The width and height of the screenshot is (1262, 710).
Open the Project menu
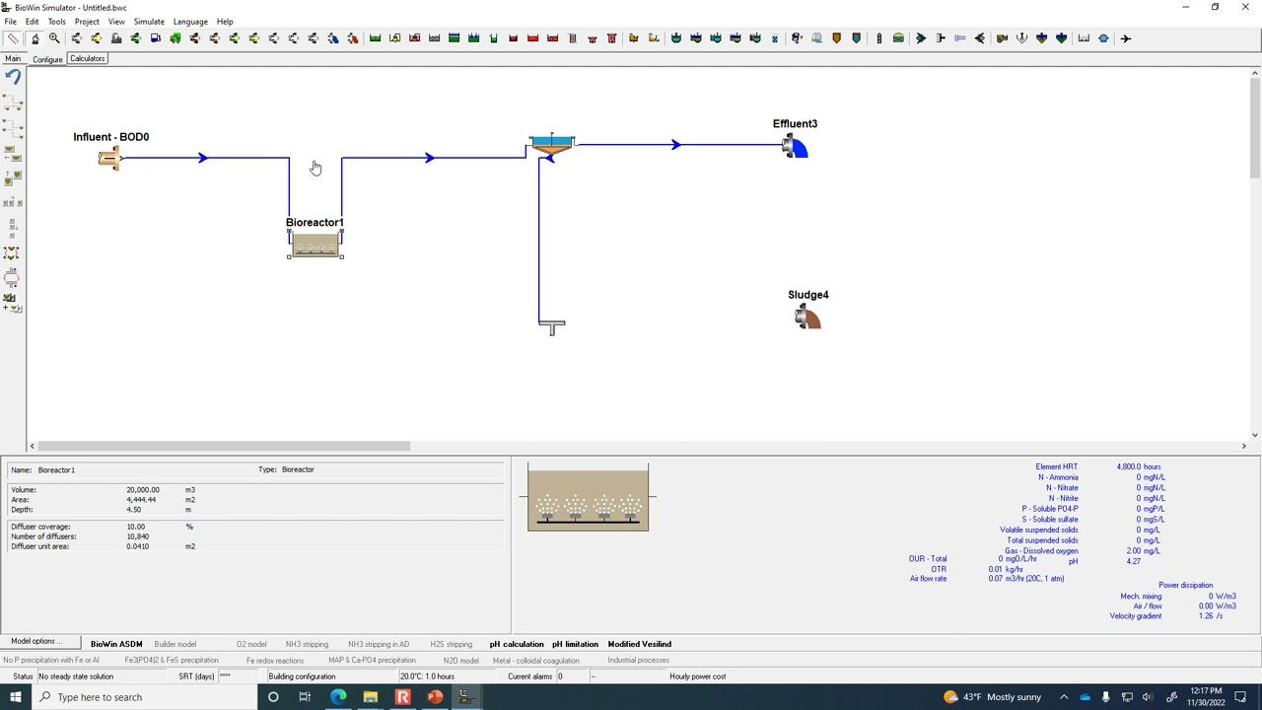[x=87, y=22]
